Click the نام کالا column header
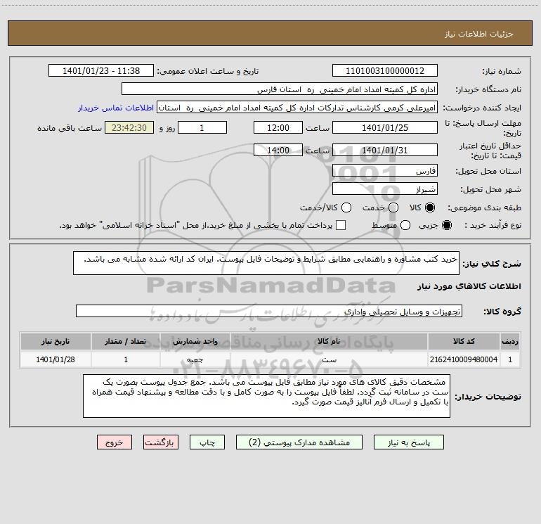The height and width of the screenshot is (524, 541). pyautogui.click(x=329, y=341)
